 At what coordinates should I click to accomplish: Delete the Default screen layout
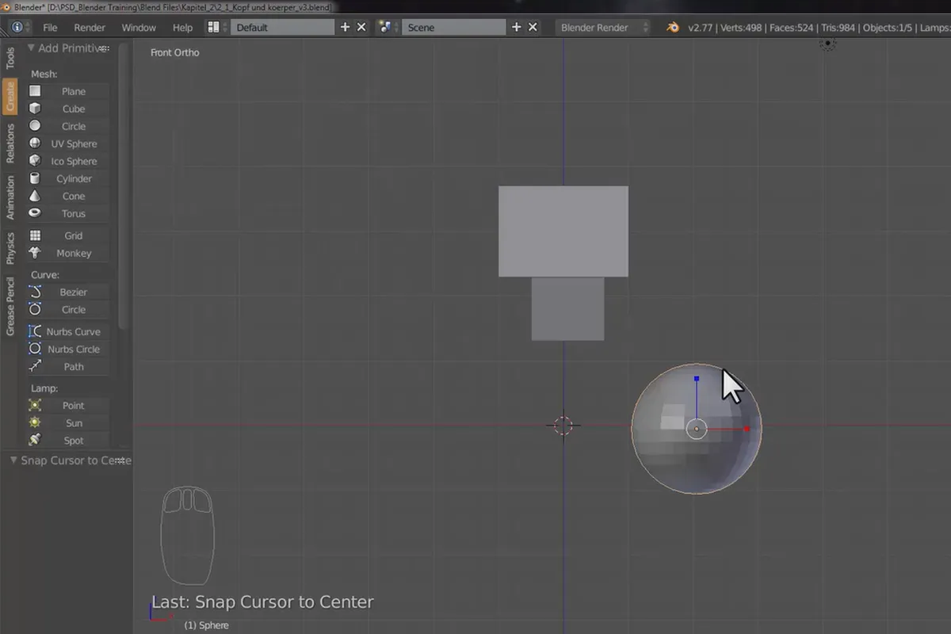click(361, 27)
